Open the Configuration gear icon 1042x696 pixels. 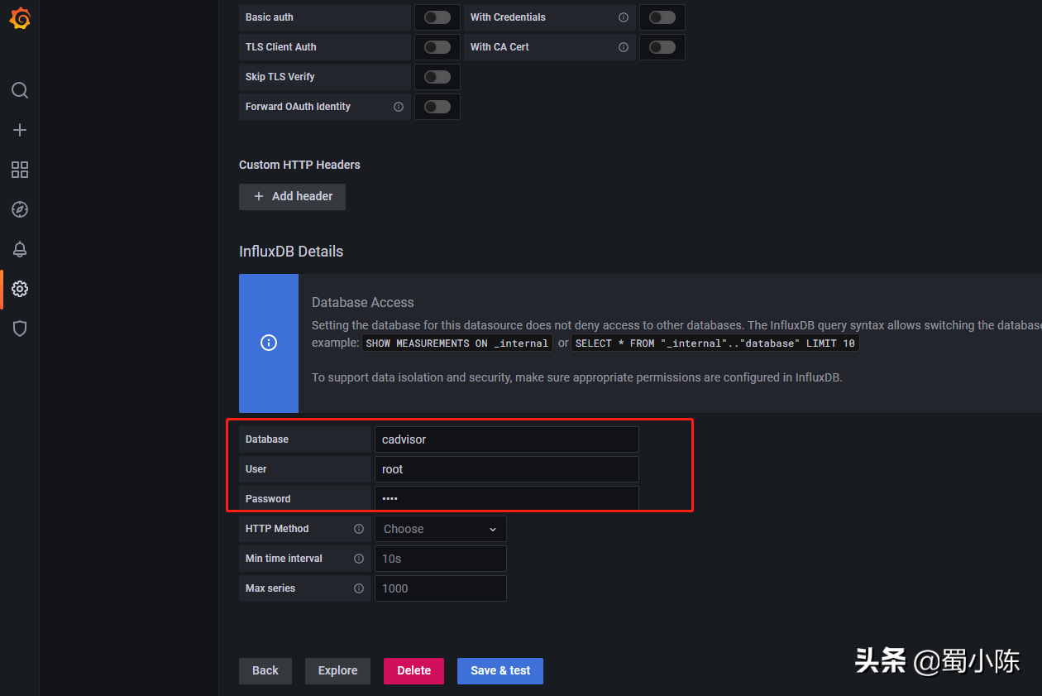20,289
